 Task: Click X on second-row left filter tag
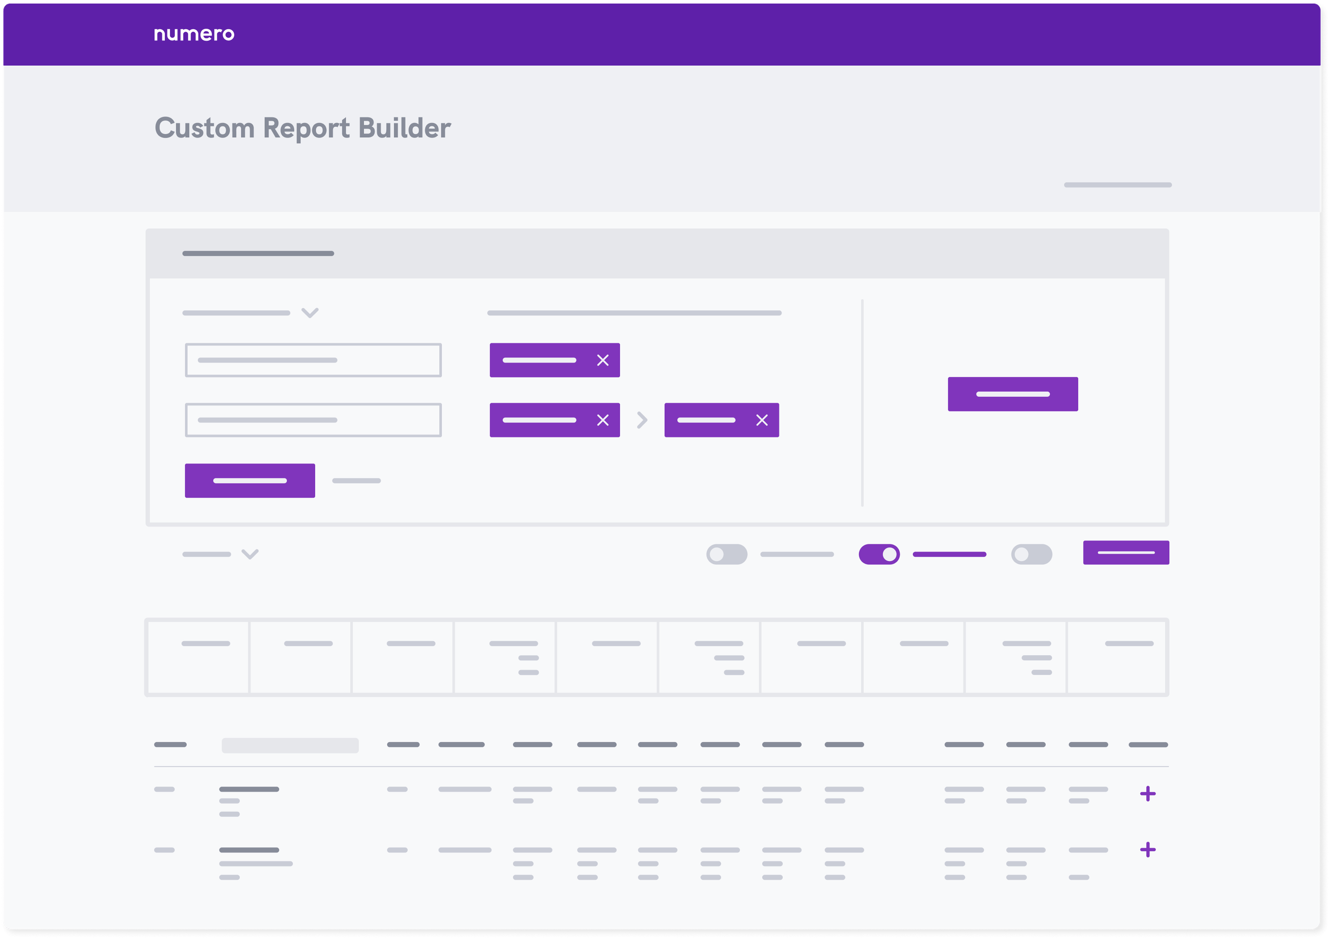(603, 420)
